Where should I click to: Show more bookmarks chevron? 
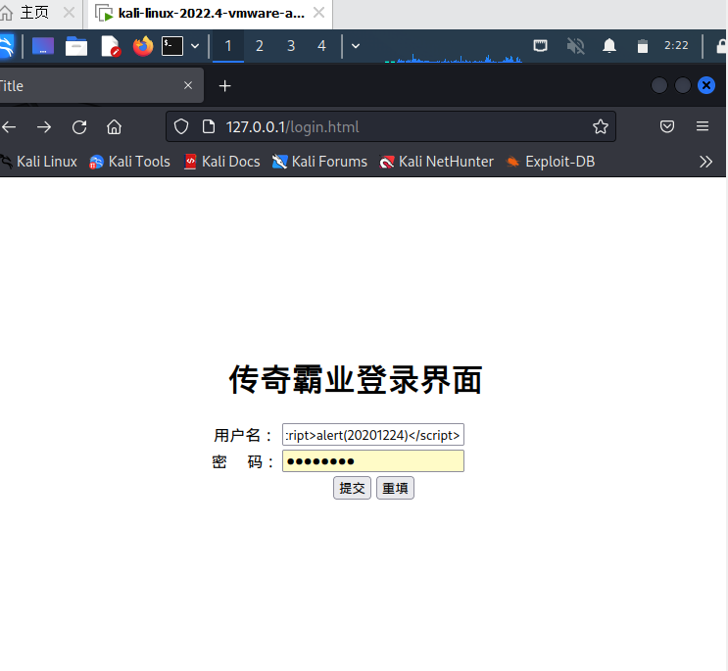pos(706,162)
